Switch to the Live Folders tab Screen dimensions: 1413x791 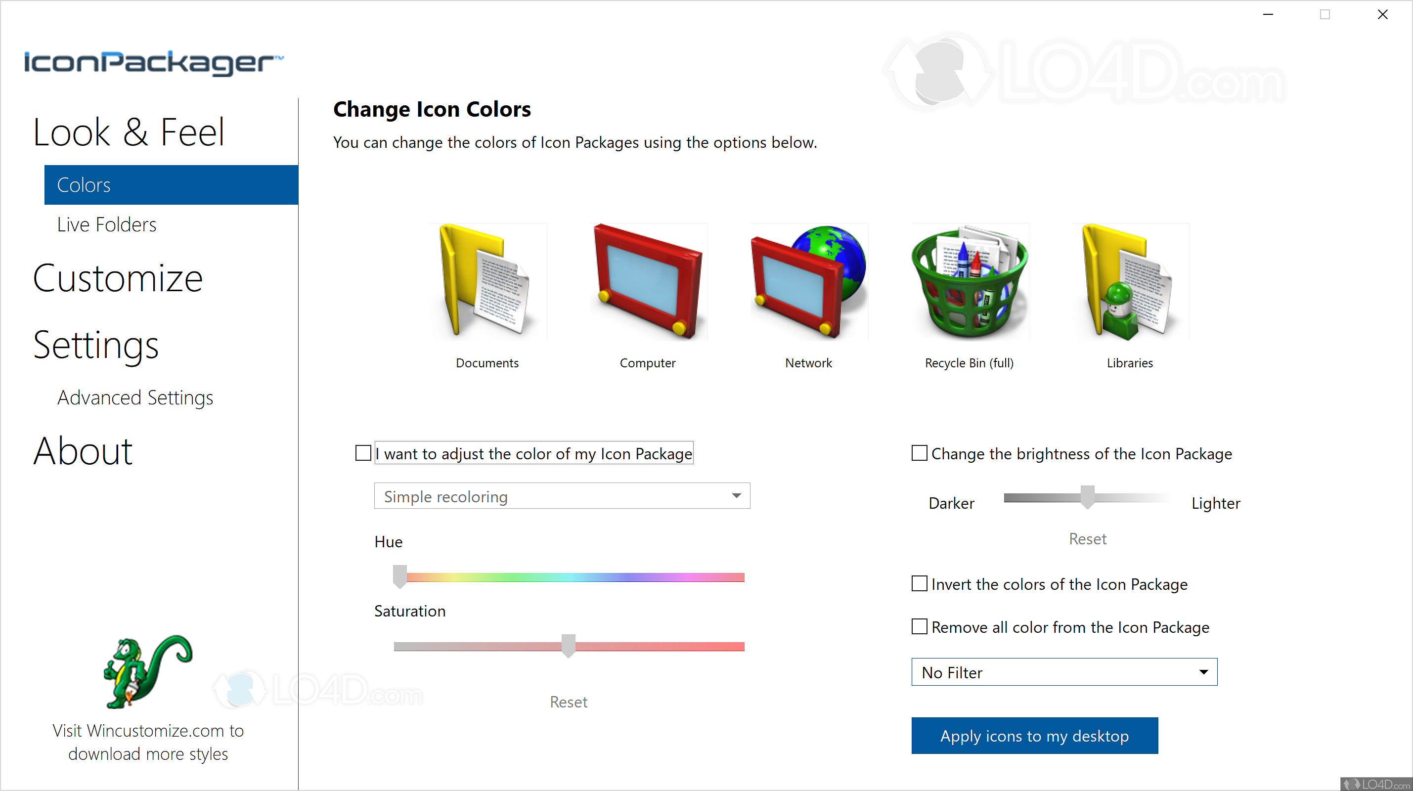[106, 224]
